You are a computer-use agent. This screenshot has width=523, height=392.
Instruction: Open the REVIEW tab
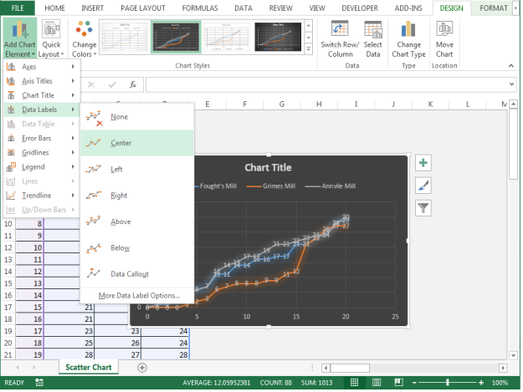pos(281,8)
